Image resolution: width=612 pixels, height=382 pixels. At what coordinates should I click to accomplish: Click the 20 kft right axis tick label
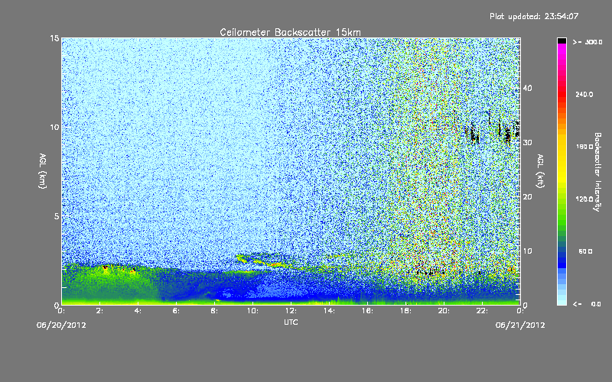(527, 197)
